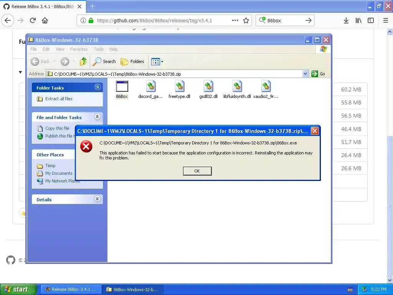Click the Explorer address path field
Image resolution: width=393 pixels, height=295 pixels.
tap(174, 74)
